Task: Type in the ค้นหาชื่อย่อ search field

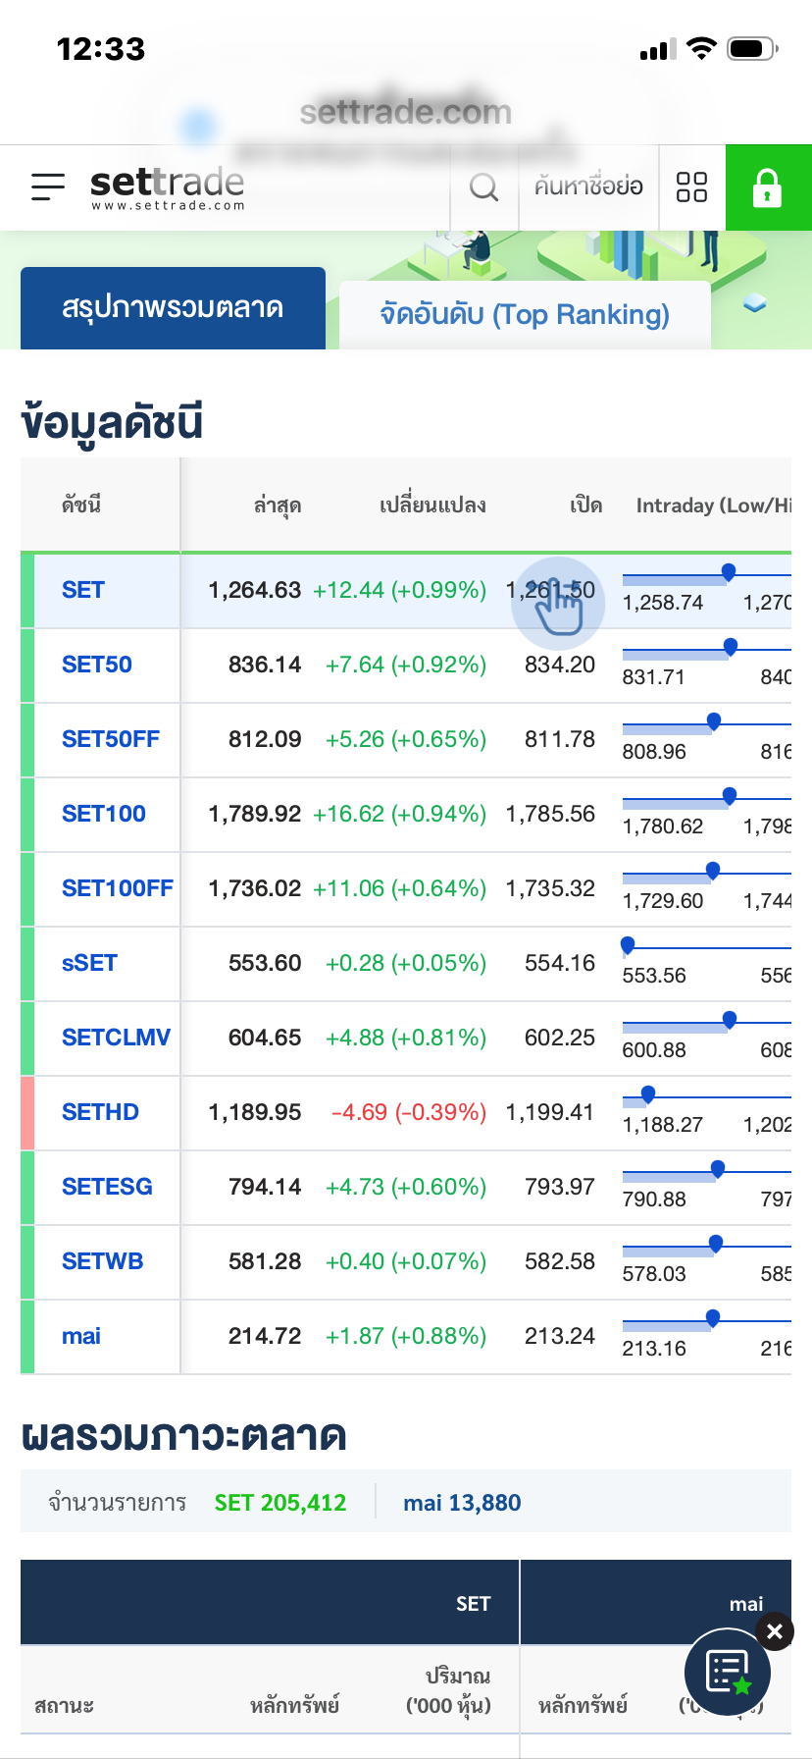Action: click(588, 187)
